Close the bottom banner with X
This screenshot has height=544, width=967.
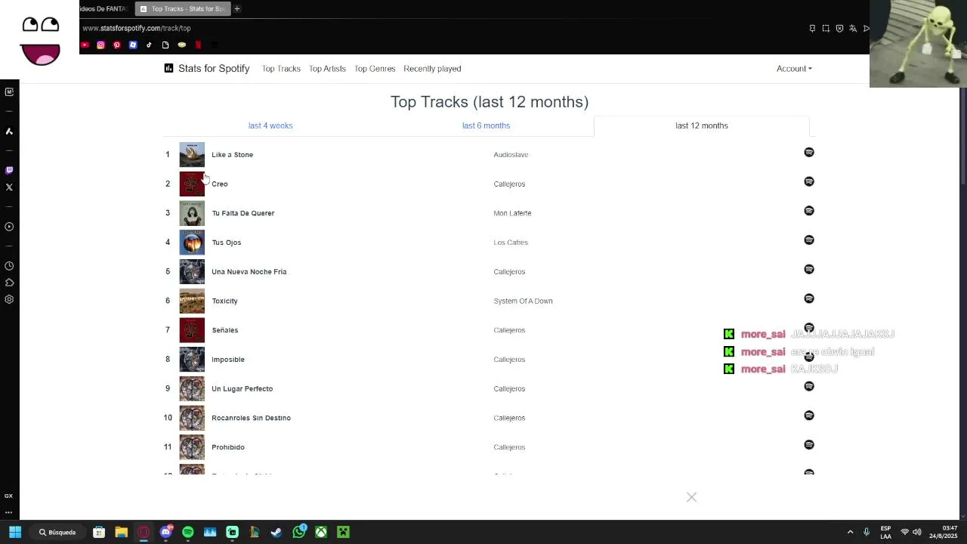(691, 497)
